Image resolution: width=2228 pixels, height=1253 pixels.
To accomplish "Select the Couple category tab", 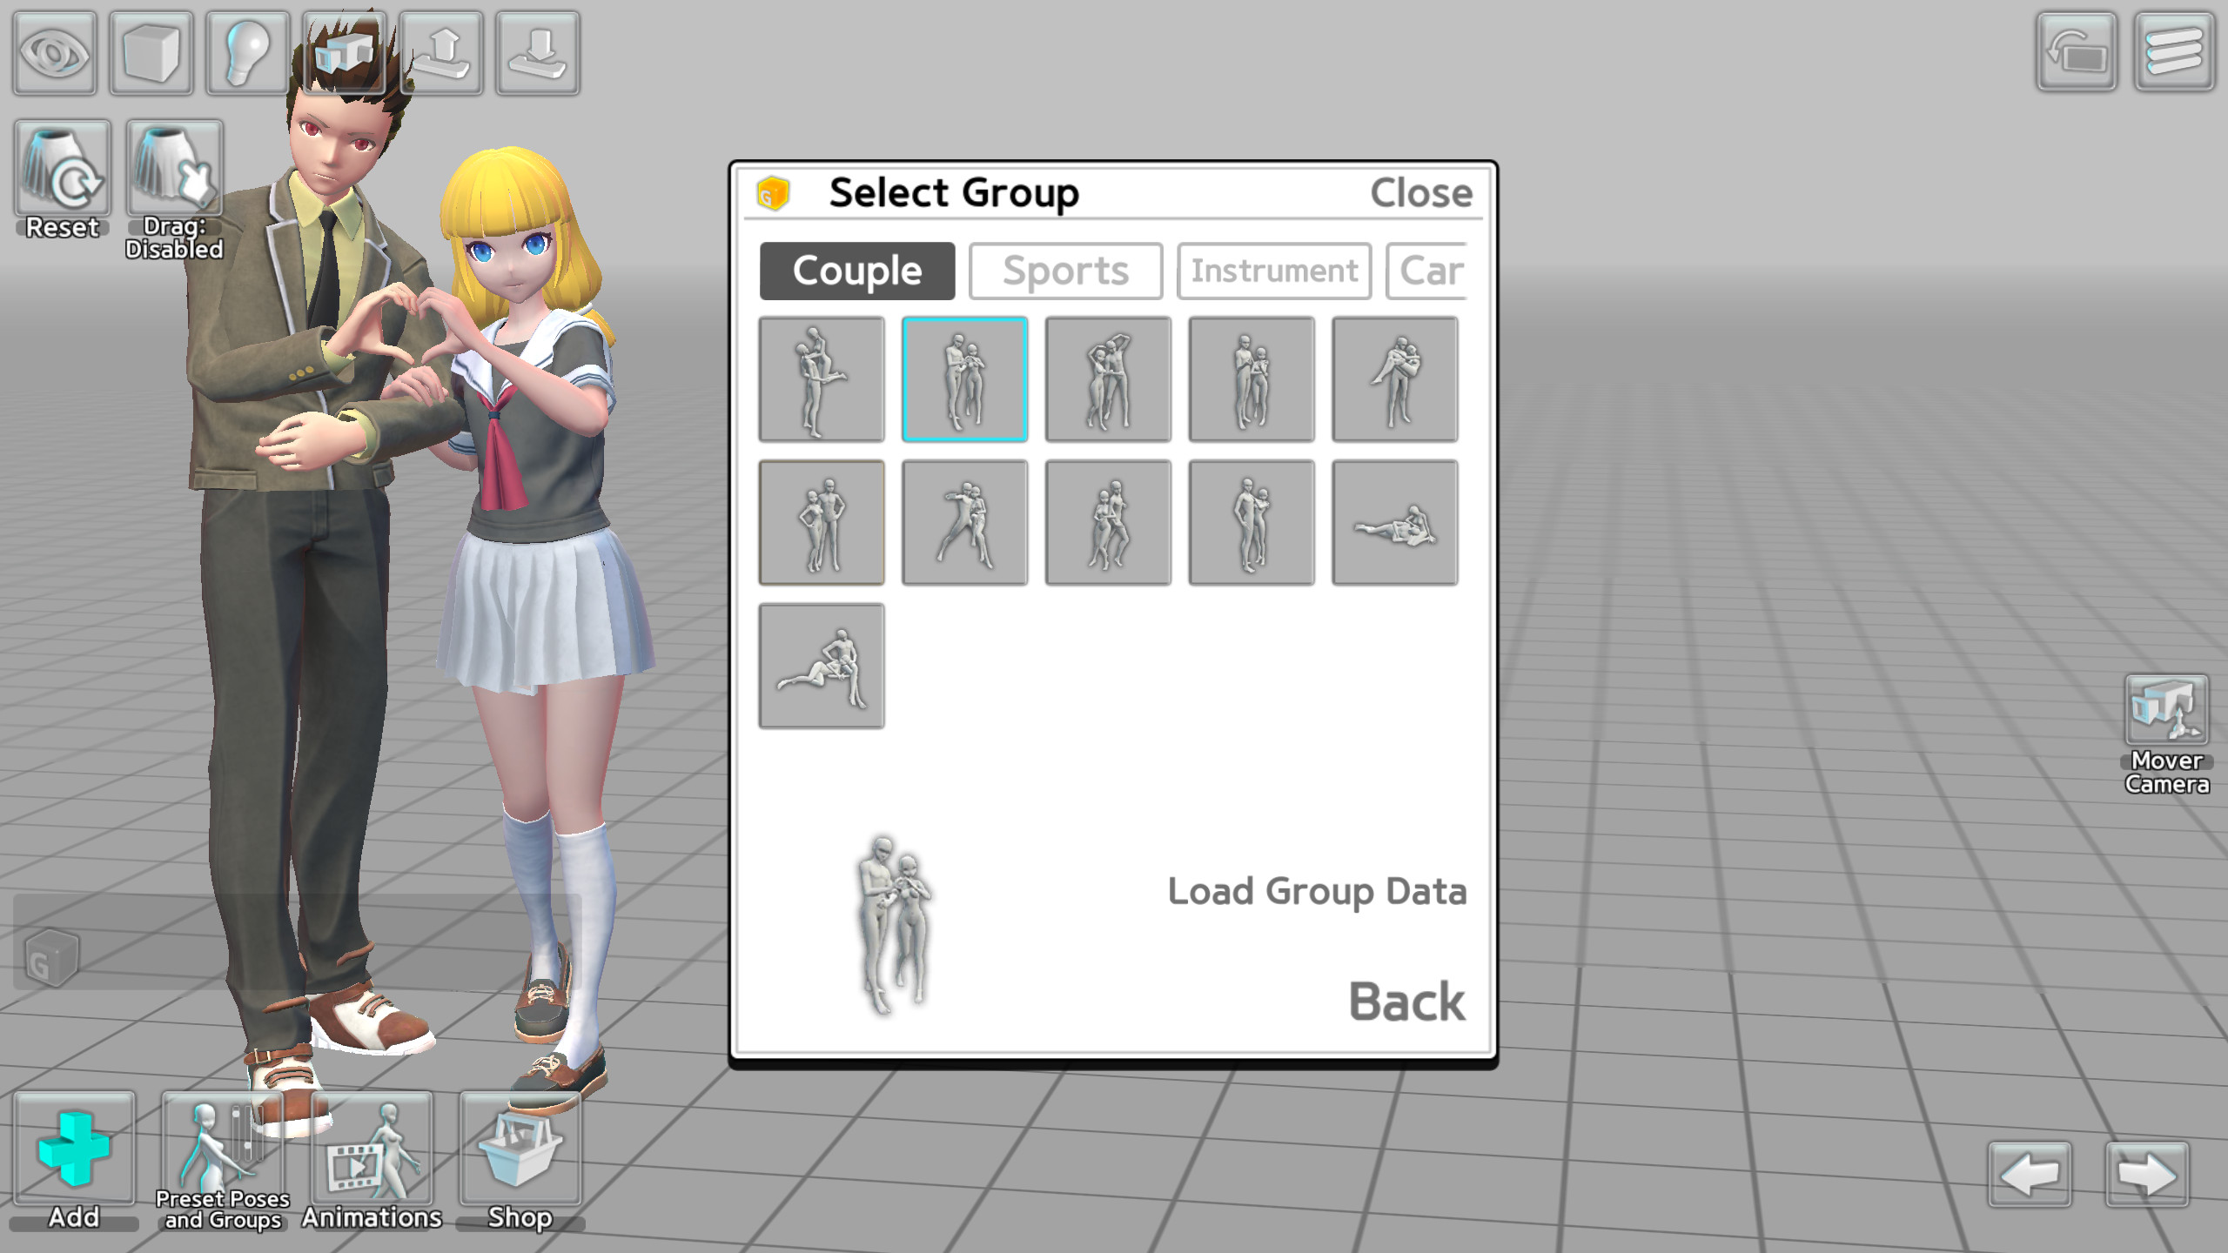I will (856, 270).
